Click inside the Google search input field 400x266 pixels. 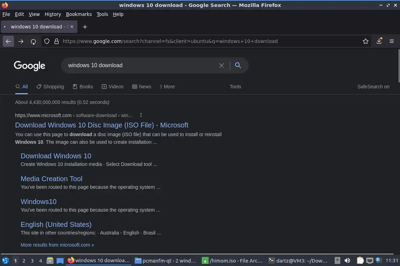pos(140,65)
